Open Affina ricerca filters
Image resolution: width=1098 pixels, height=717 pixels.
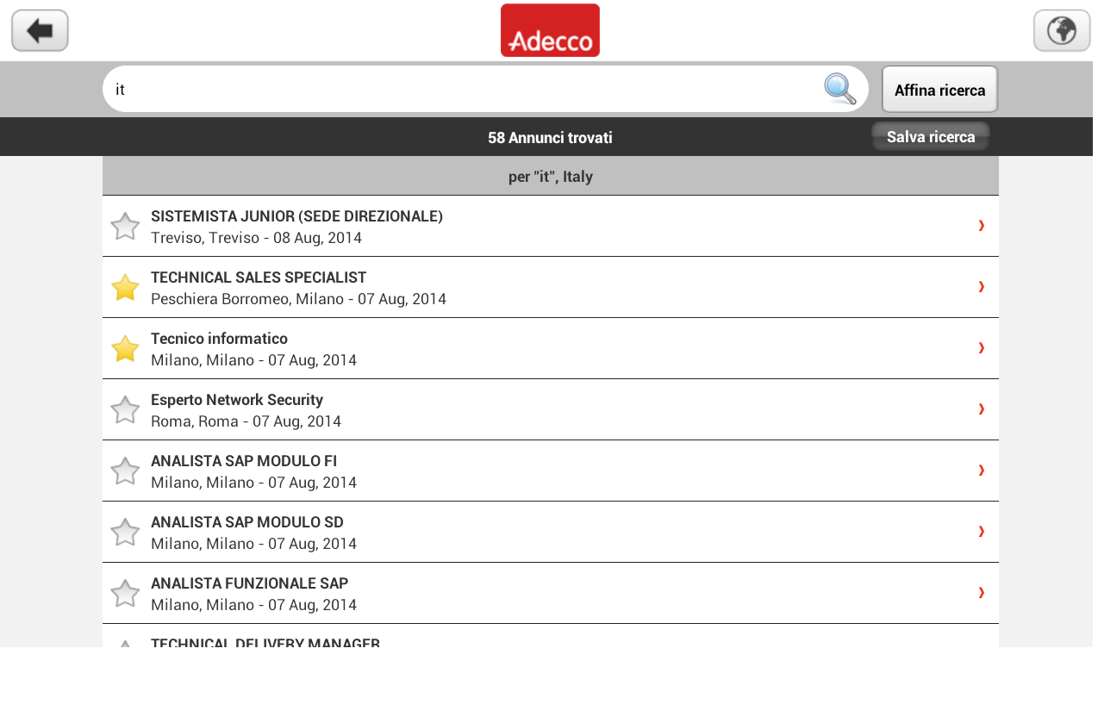[x=939, y=90]
